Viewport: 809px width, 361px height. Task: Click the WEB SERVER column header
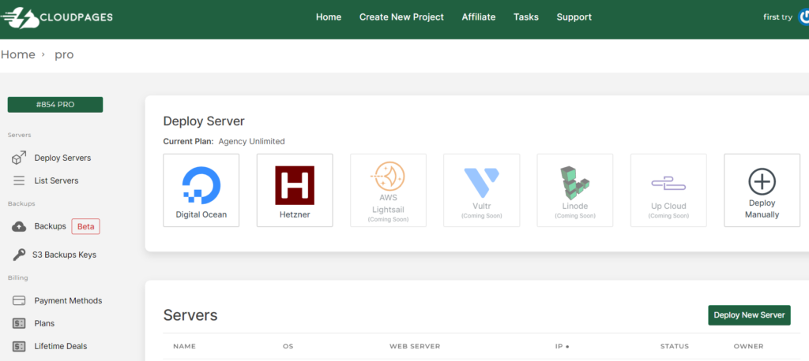pos(415,346)
